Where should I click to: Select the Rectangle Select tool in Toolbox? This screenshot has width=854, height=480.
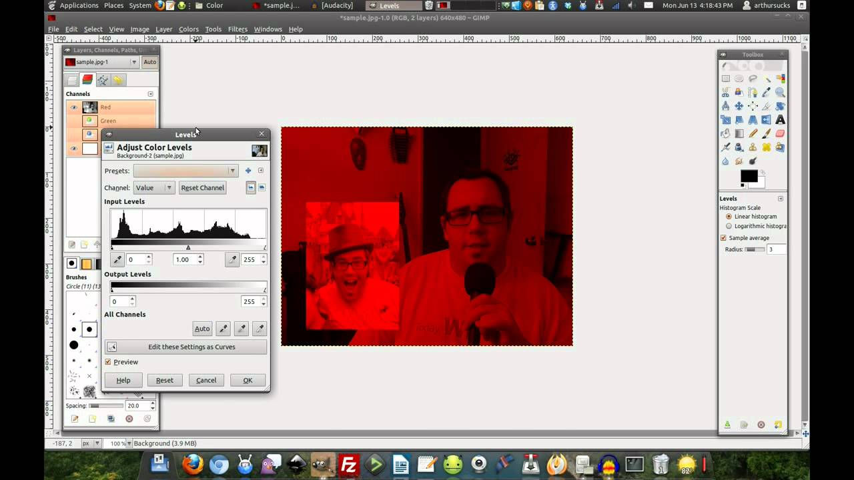coord(726,79)
